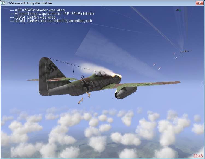The image size is (205, 159).
Task: Click the message "I/JG54_LieRen was killed."
Action: (x=33, y=17)
